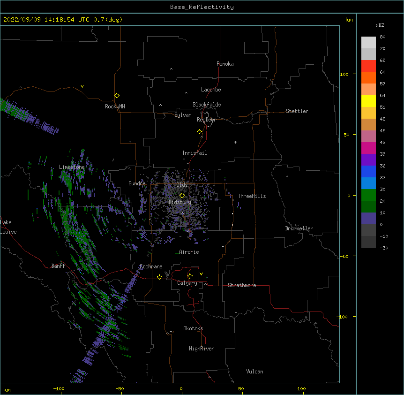
Task: Click the Banff label
Action: coord(58,266)
